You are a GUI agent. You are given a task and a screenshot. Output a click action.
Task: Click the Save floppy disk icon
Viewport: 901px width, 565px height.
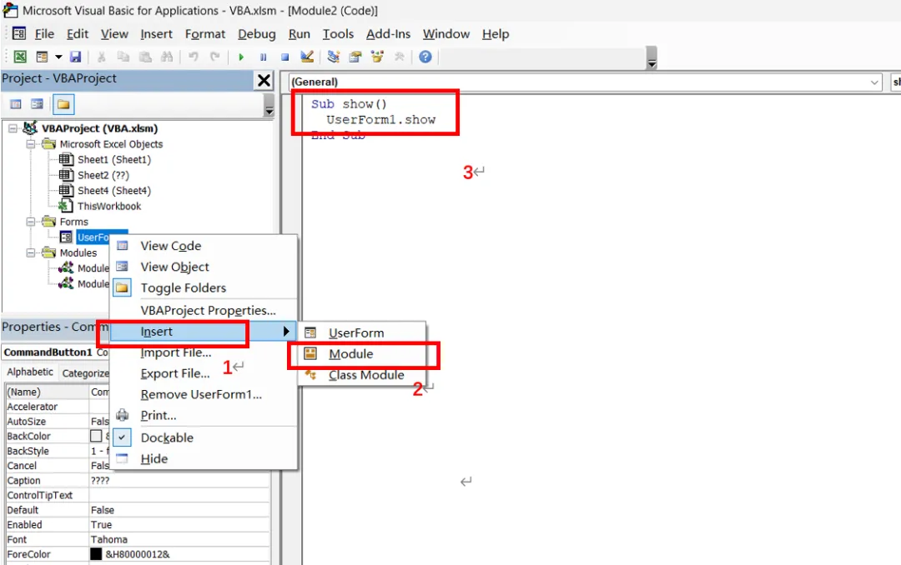pos(75,57)
